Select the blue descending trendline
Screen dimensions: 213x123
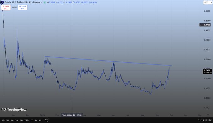pyautogui.click(x=108, y=61)
